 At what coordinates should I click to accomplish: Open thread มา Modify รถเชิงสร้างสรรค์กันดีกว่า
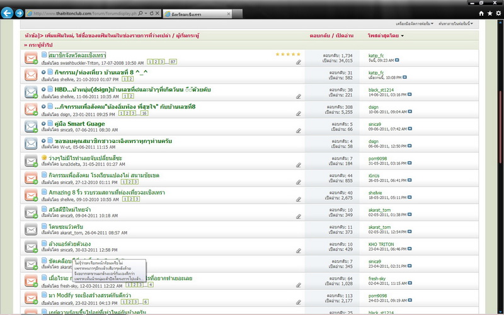89,295
